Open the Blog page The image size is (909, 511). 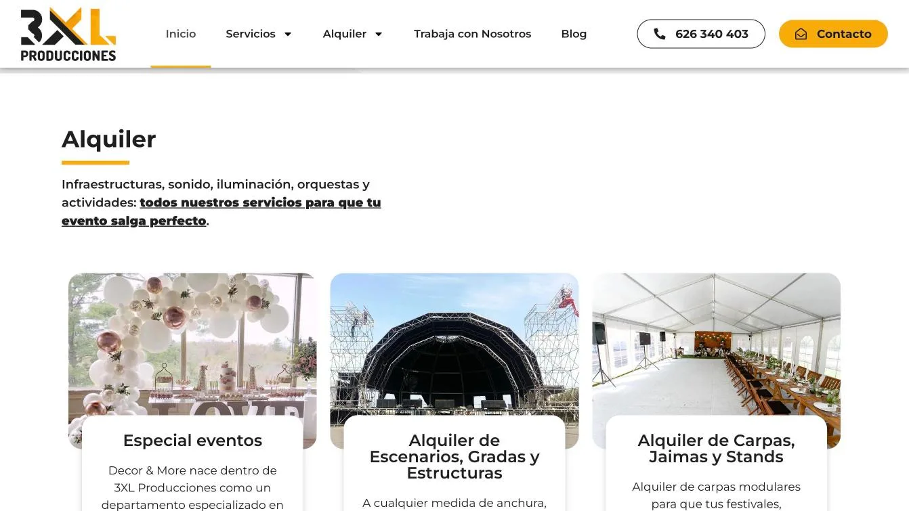pos(574,34)
